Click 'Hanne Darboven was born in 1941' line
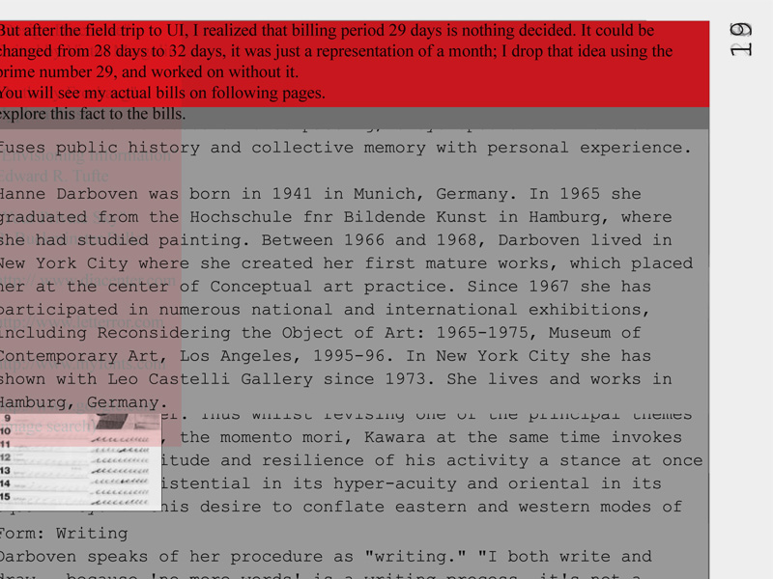Screen dimensions: 773x579 coord(319,194)
